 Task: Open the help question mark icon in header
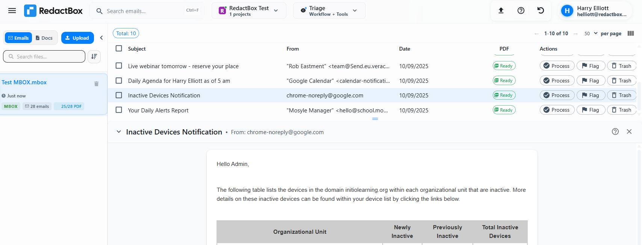point(521,10)
